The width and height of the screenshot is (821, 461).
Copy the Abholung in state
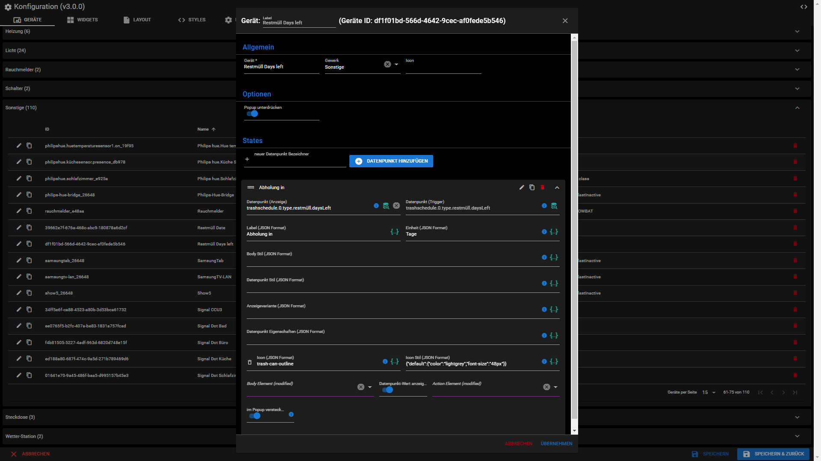[532, 187]
